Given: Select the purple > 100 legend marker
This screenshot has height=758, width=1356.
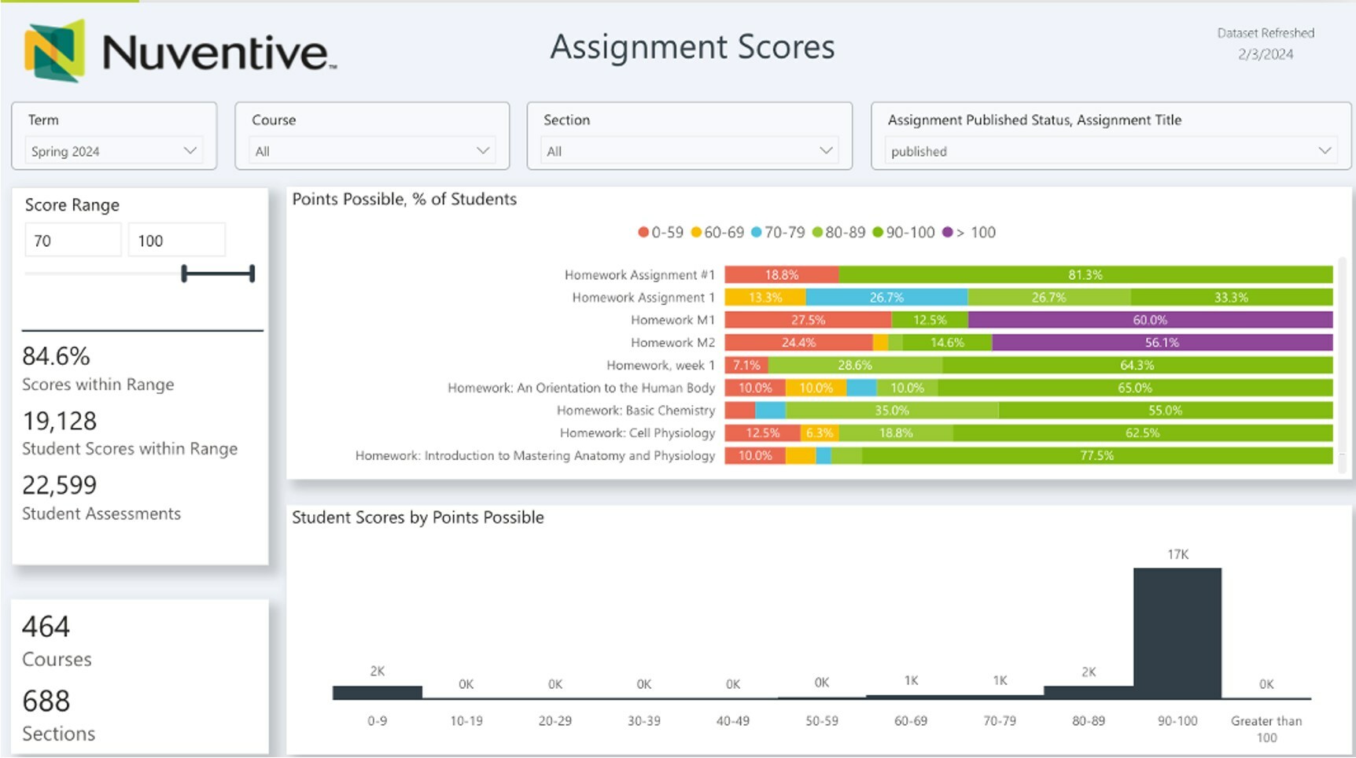Looking at the screenshot, I should (x=948, y=233).
